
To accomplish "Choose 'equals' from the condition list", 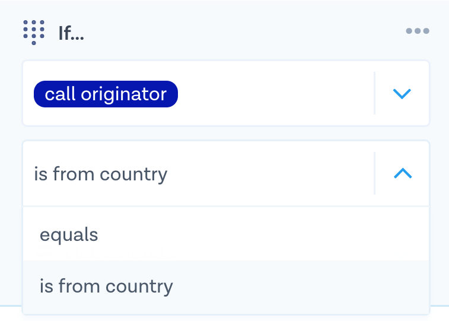I will [69, 235].
